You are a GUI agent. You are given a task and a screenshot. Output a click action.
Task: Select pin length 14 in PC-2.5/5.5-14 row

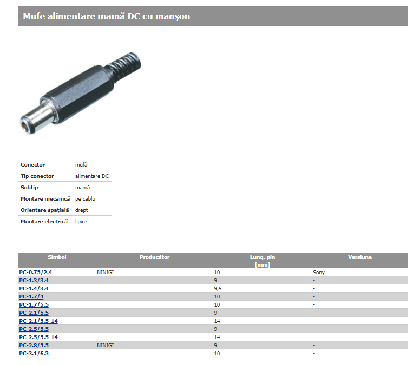click(x=217, y=337)
